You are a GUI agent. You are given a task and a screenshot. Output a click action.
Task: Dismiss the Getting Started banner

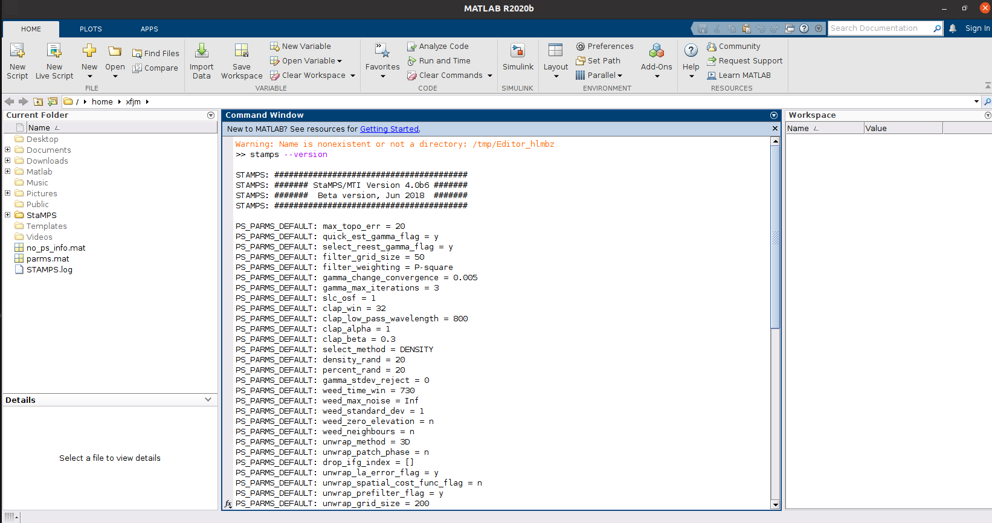point(775,129)
